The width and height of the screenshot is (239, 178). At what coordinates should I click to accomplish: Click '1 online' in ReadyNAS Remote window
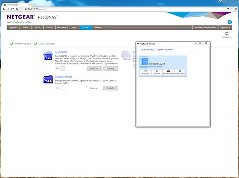(160, 50)
